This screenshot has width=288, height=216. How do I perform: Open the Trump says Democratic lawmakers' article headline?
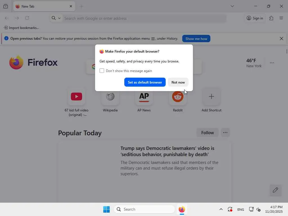(x=167, y=151)
